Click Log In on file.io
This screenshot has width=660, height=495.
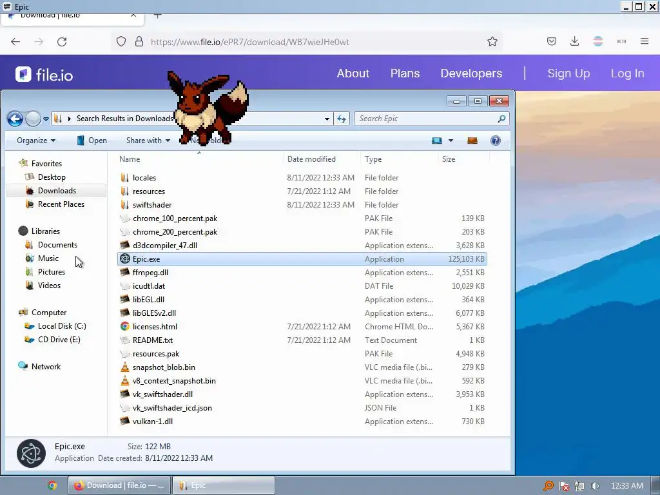[627, 73]
